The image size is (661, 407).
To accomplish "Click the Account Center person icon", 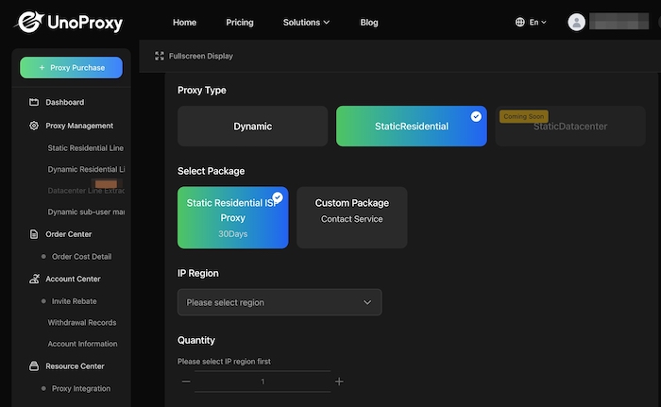I will [x=34, y=279].
